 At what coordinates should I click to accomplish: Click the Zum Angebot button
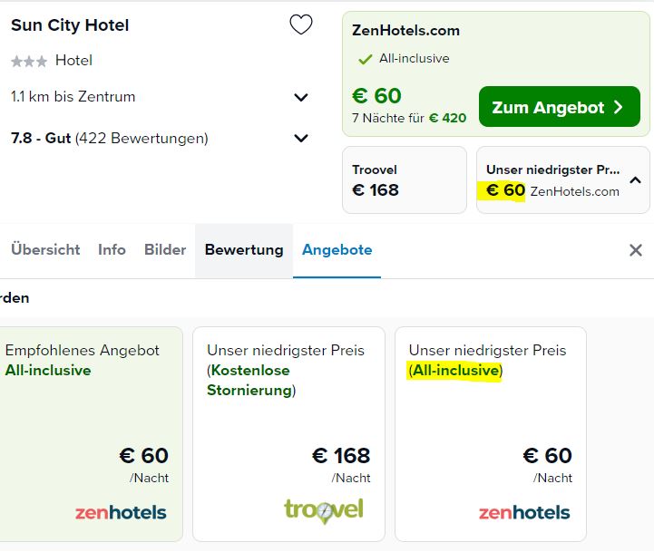560,107
